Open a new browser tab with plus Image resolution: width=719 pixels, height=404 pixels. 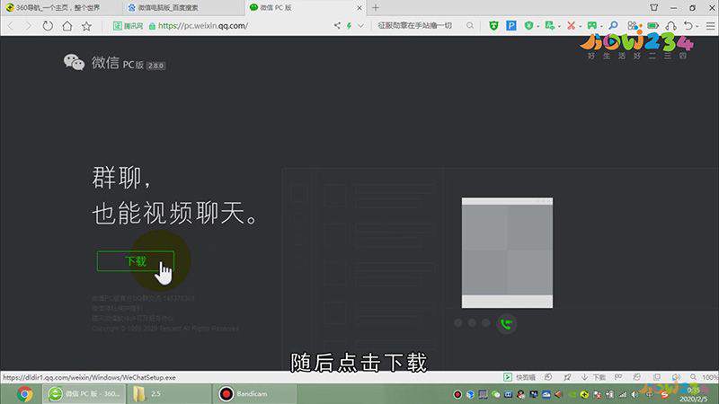point(376,8)
